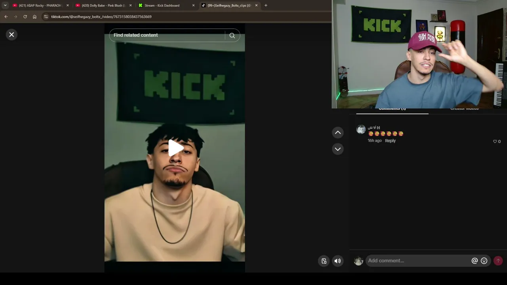Screen dimensions: 507x285
Task: View site information for tiktok.com
Action: coord(46,17)
